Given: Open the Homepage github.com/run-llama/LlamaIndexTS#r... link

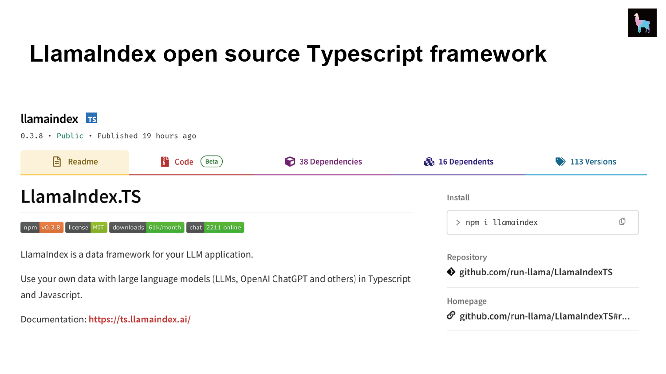Looking at the screenshot, I should click(544, 316).
